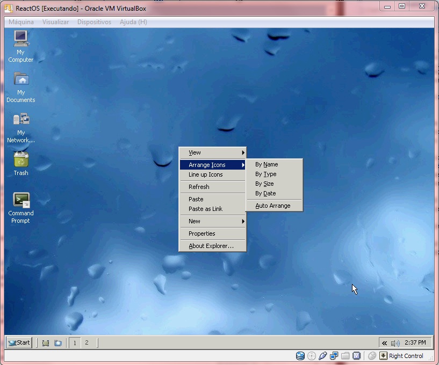Screen dimensions: 439x365
Task: Click Refresh in the context menu
Action: pyautogui.click(x=213, y=187)
